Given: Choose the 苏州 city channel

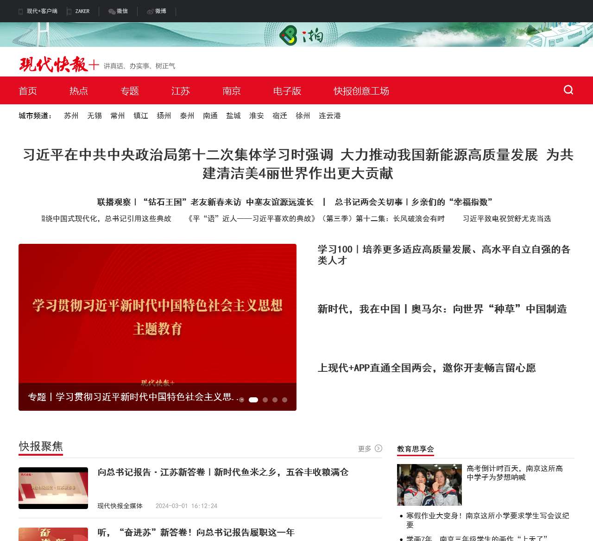Looking at the screenshot, I should [x=71, y=116].
